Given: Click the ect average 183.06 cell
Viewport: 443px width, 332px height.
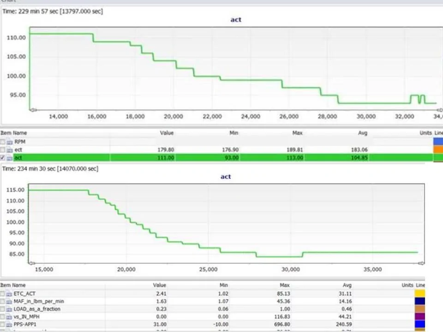Looking at the screenshot, I should (359, 150).
